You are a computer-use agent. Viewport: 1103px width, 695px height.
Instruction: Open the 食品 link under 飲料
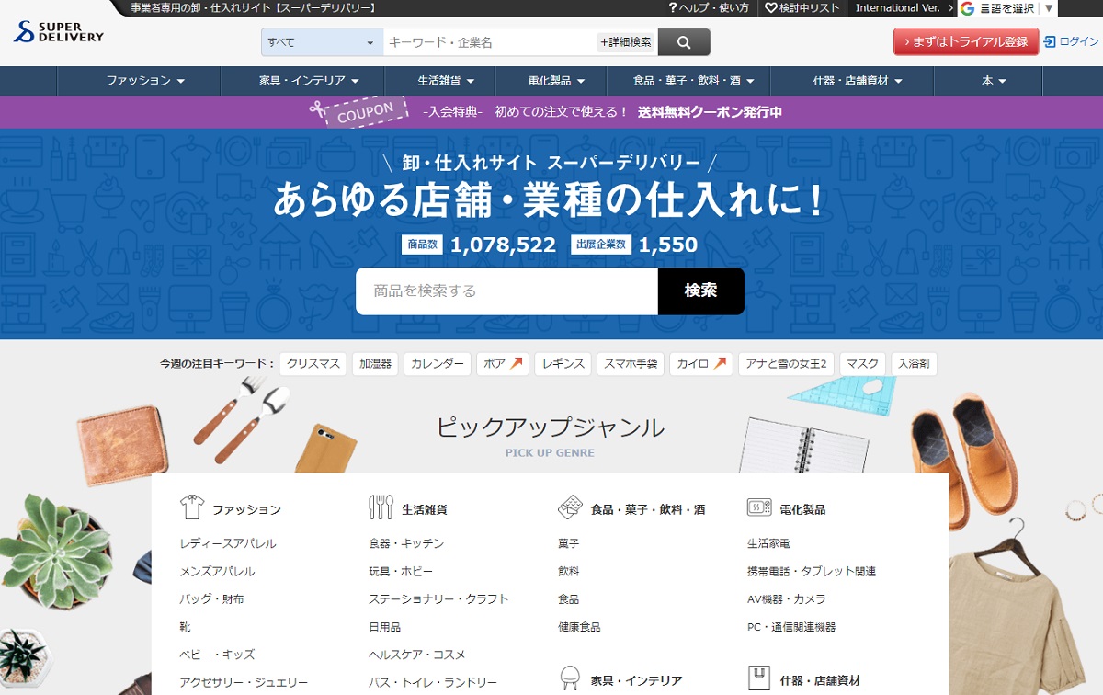569,598
